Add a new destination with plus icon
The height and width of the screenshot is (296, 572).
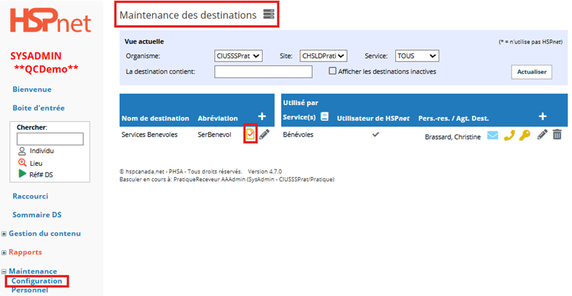pyautogui.click(x=262, y=116)
